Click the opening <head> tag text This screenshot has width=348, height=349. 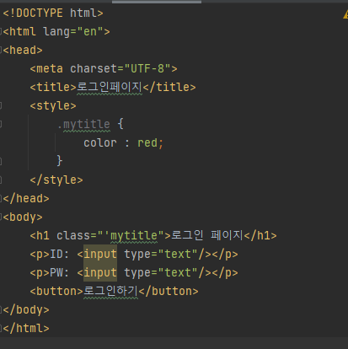point(23,51)
